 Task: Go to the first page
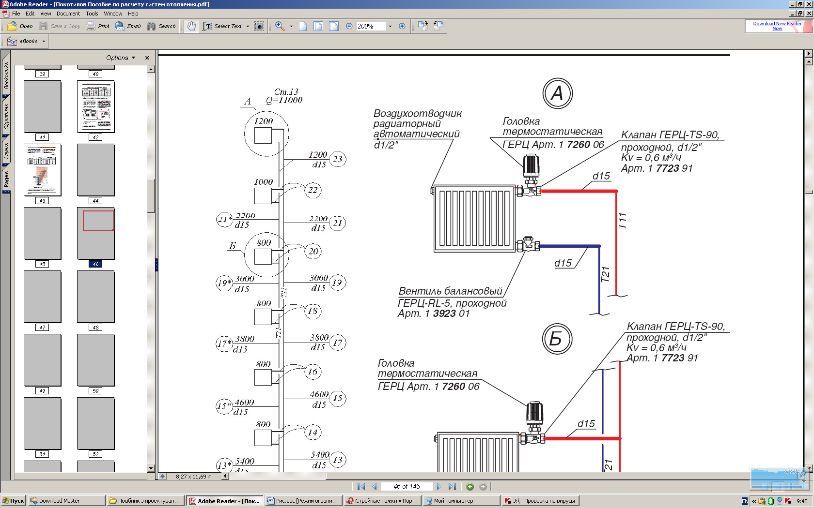(x=361, y=487)
